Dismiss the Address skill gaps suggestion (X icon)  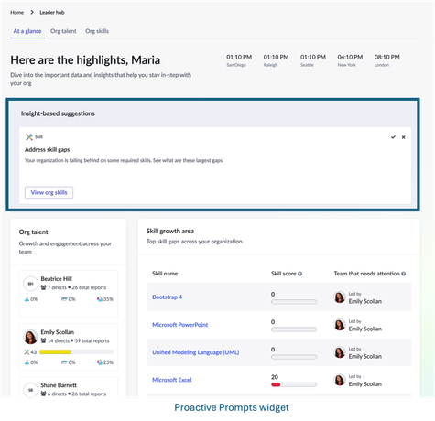[403, 137]
